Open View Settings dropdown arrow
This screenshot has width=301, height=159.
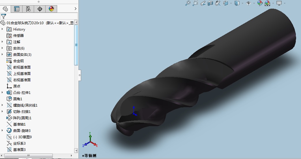285,3
